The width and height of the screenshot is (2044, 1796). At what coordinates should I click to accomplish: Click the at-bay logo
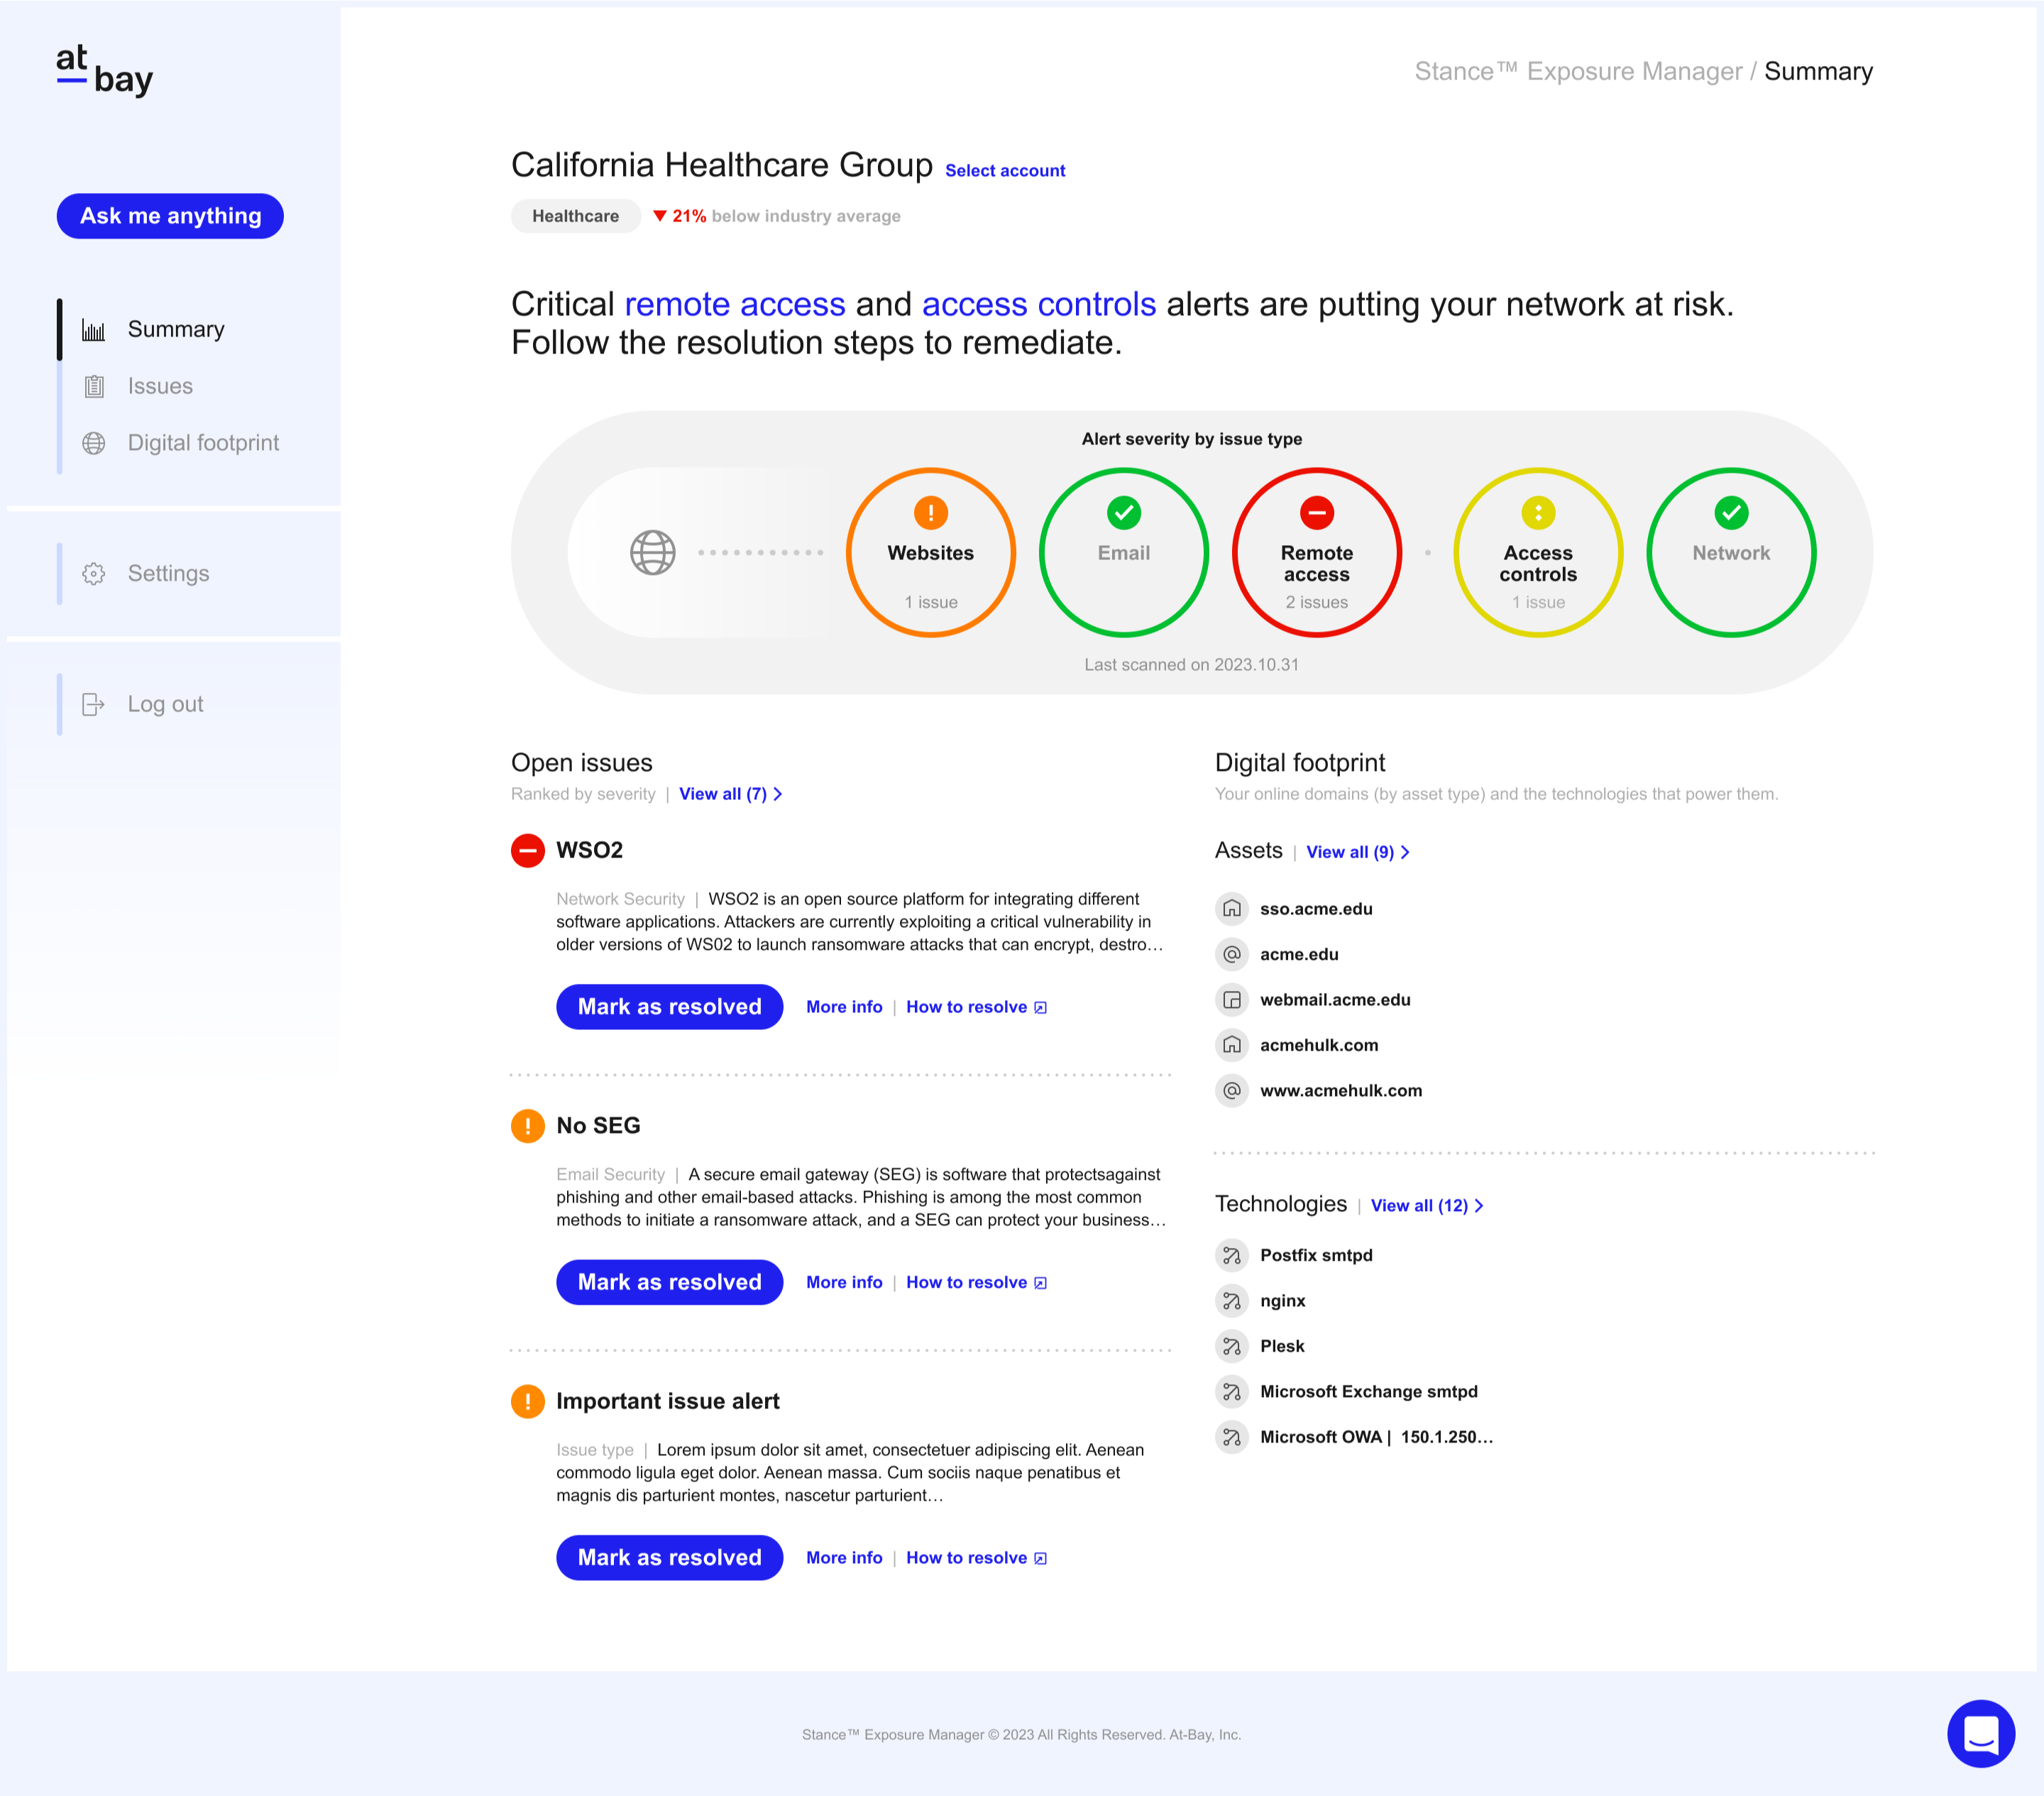(105, 70)
